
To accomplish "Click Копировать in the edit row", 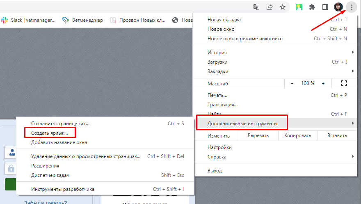I will (x=298, y=135).
